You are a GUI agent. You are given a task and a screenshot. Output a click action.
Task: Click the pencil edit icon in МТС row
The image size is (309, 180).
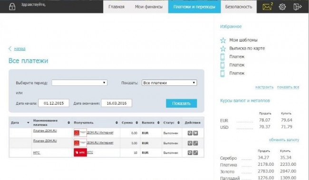pos(195,153)
